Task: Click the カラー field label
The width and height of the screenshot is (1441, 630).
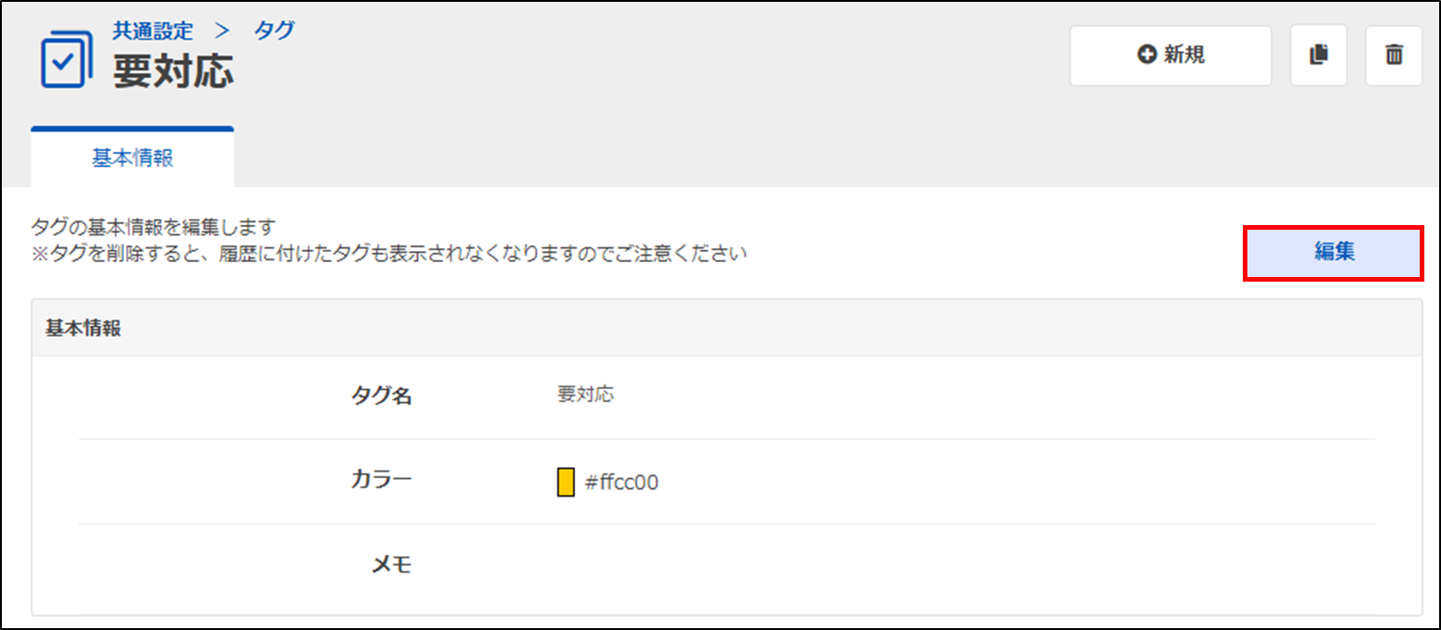Action: [x=381, y=480]
